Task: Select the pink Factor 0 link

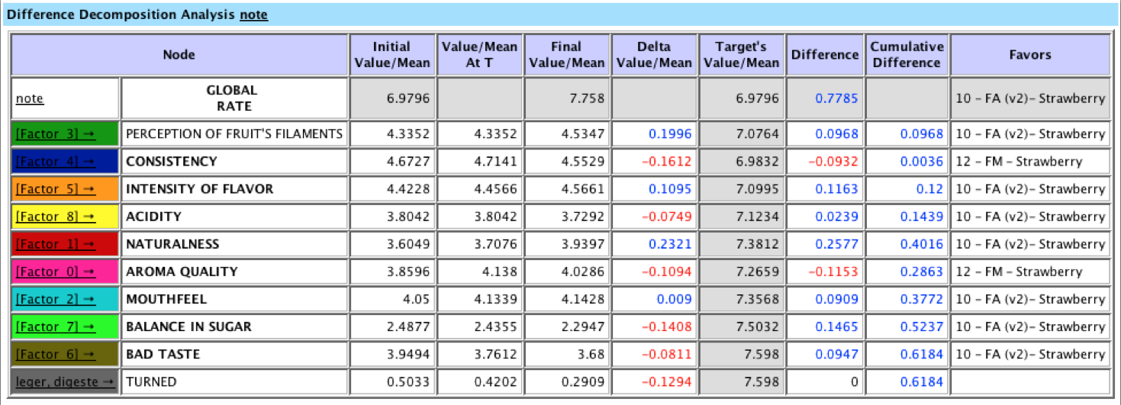Action: [x=54, y=272]
